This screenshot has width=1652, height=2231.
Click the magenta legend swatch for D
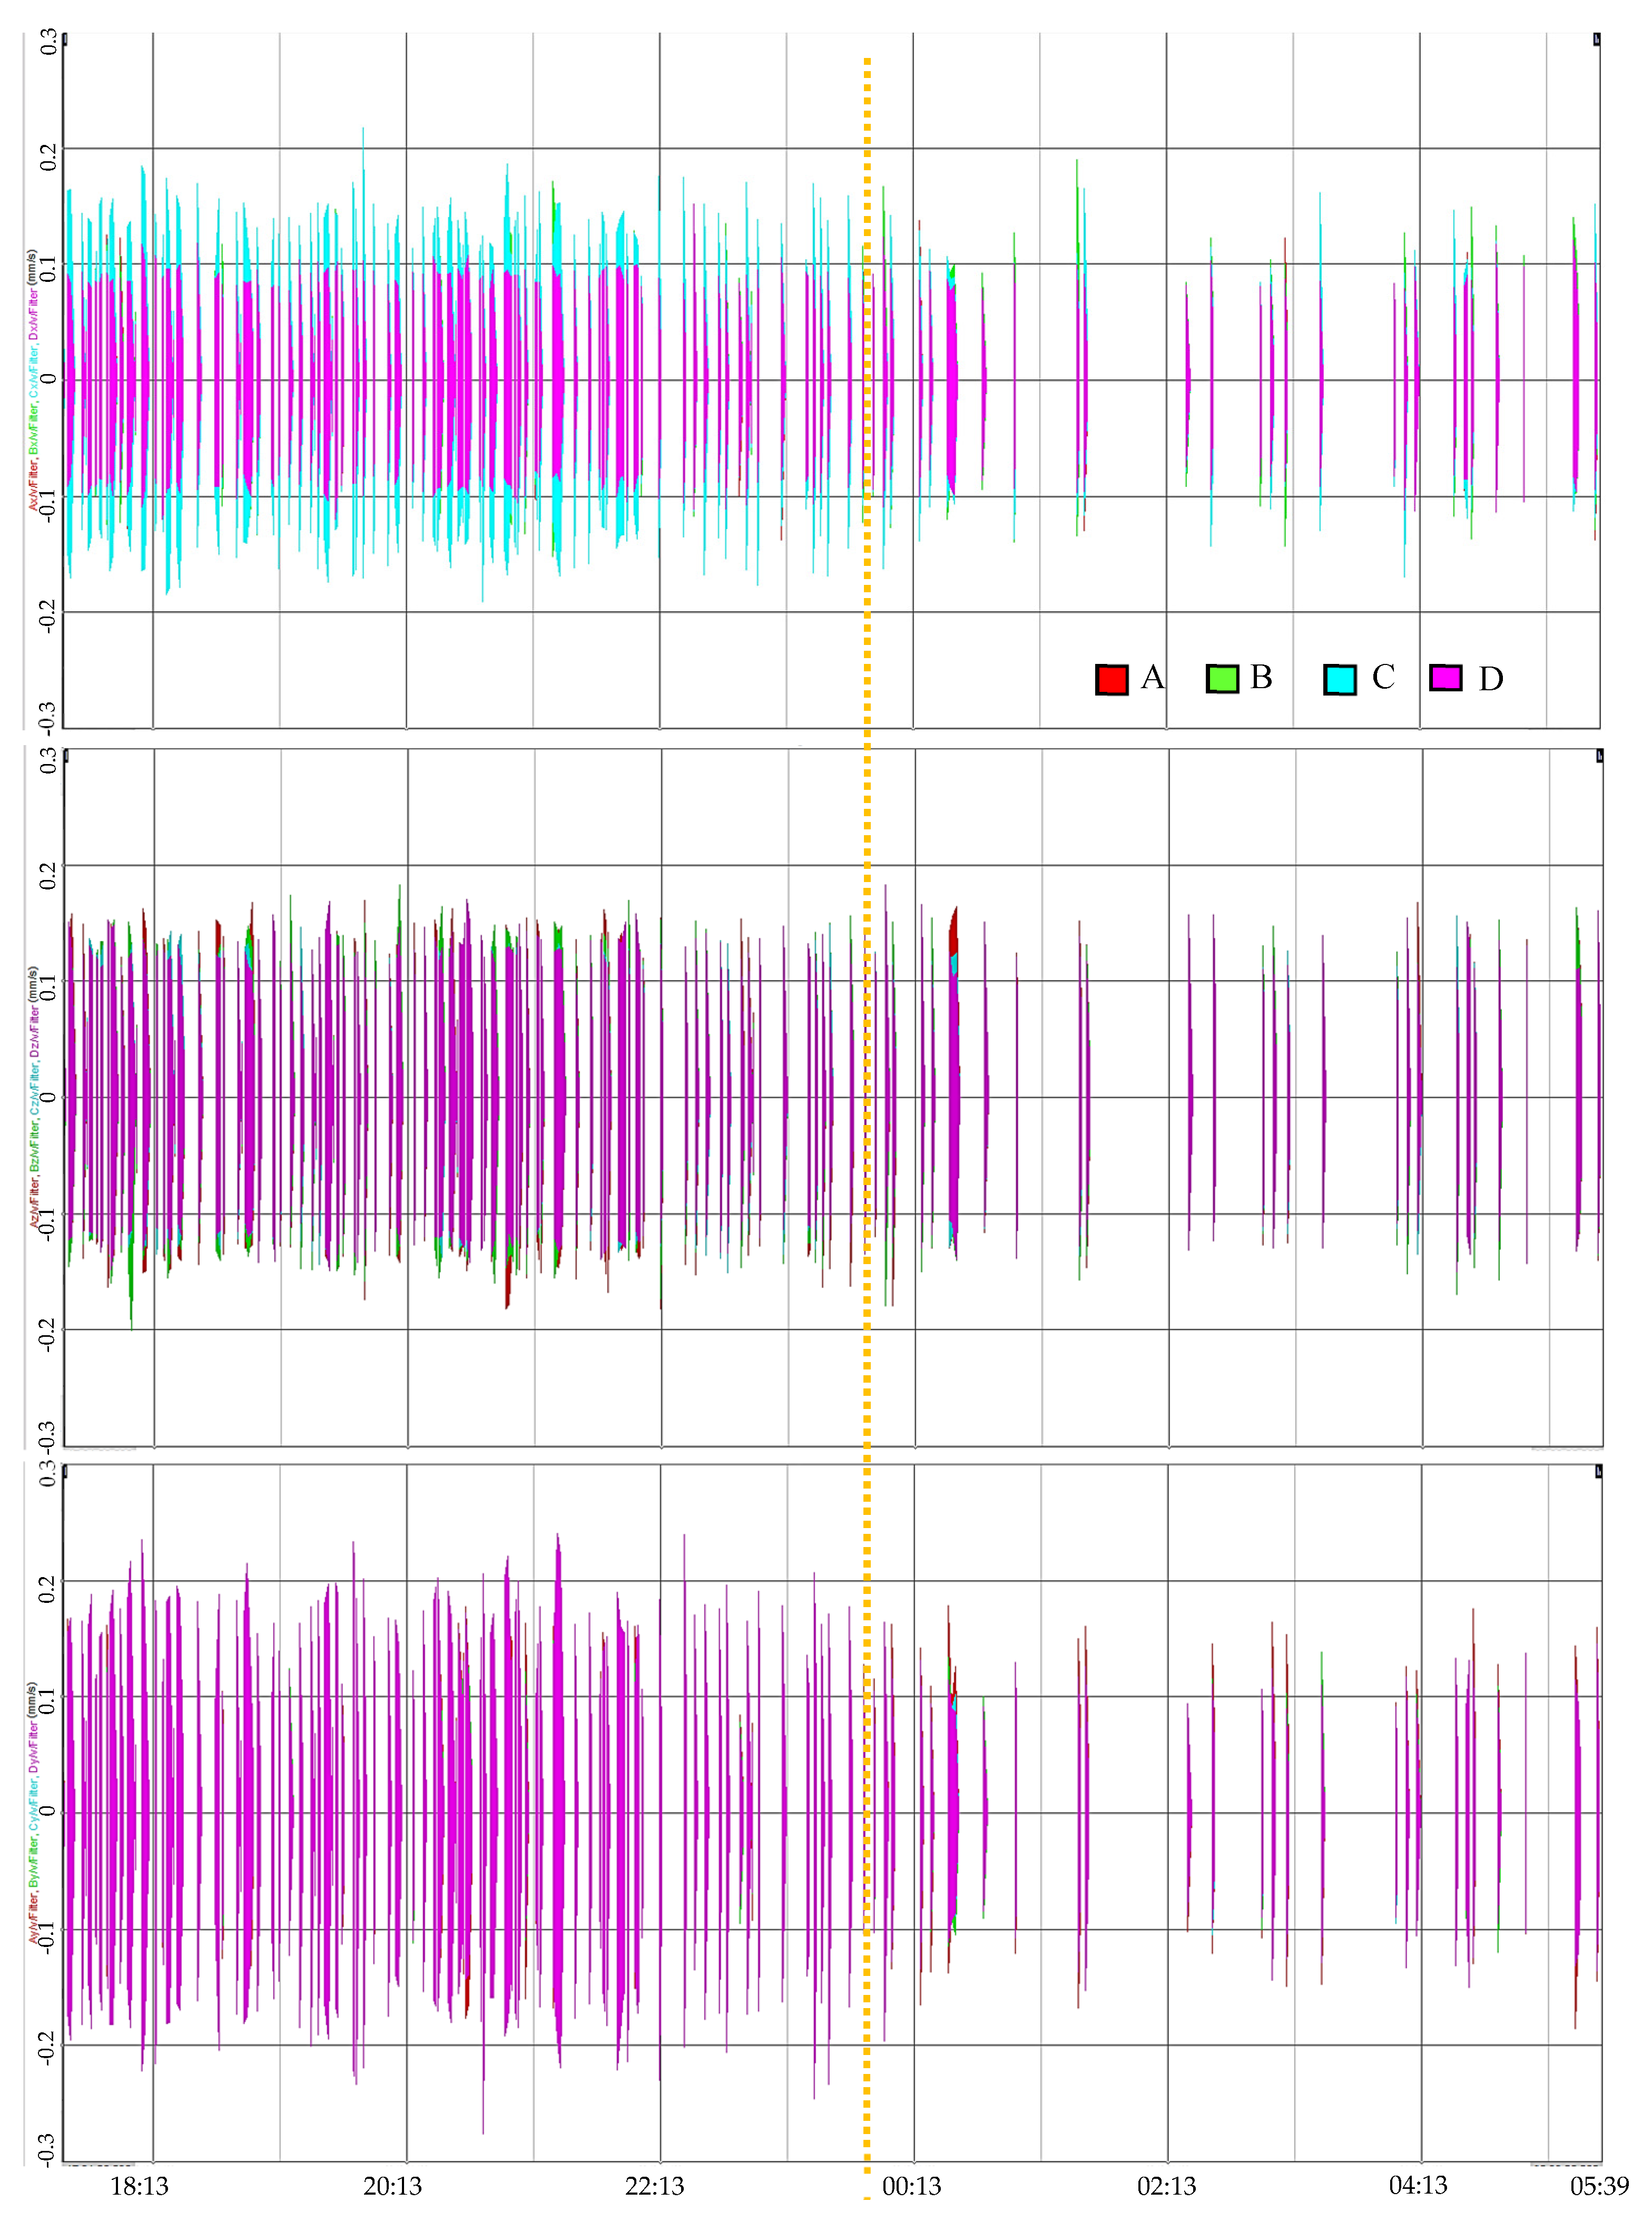click(x=1445, y=677)
